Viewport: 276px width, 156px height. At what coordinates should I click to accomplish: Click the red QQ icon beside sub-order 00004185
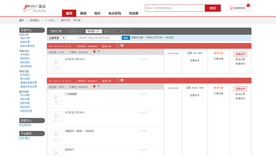[94, 52]
